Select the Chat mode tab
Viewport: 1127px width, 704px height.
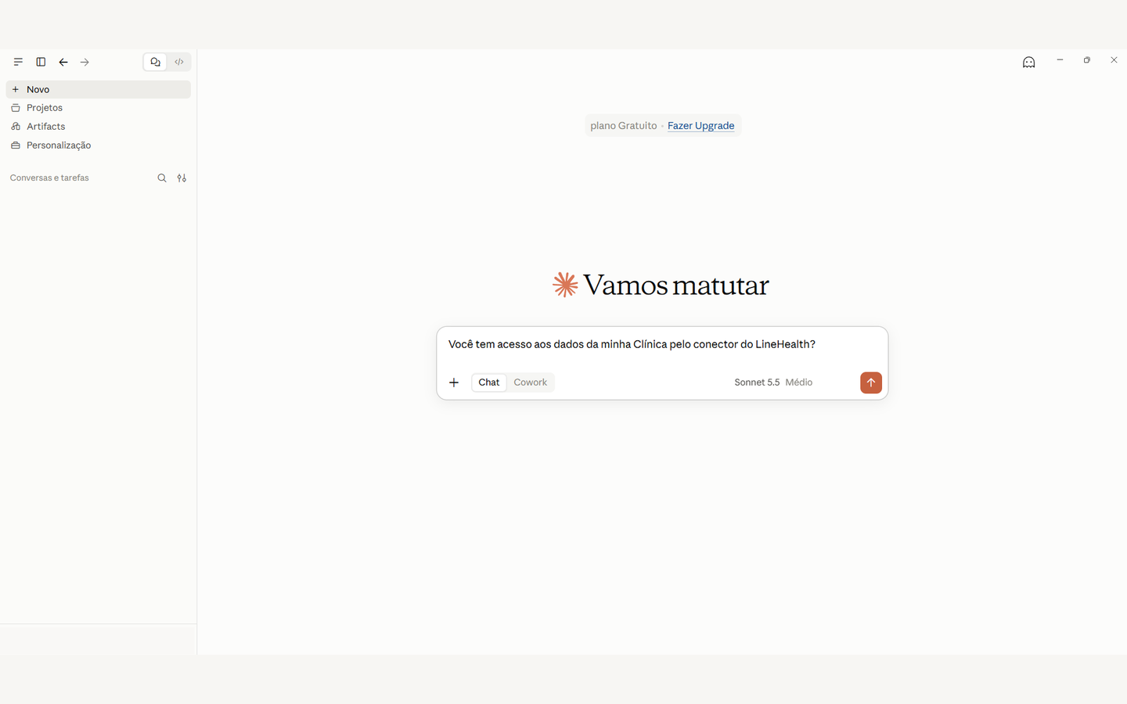(489, 383)
